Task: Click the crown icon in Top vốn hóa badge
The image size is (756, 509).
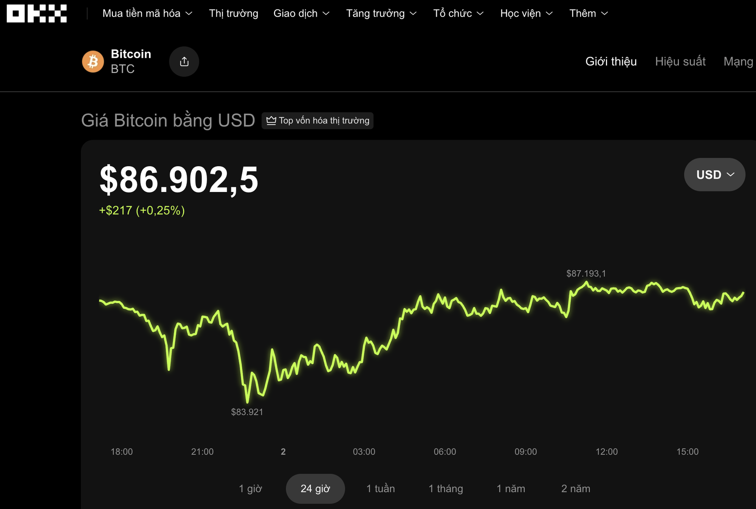Action: pyautogui.click(x=271, y=121)
